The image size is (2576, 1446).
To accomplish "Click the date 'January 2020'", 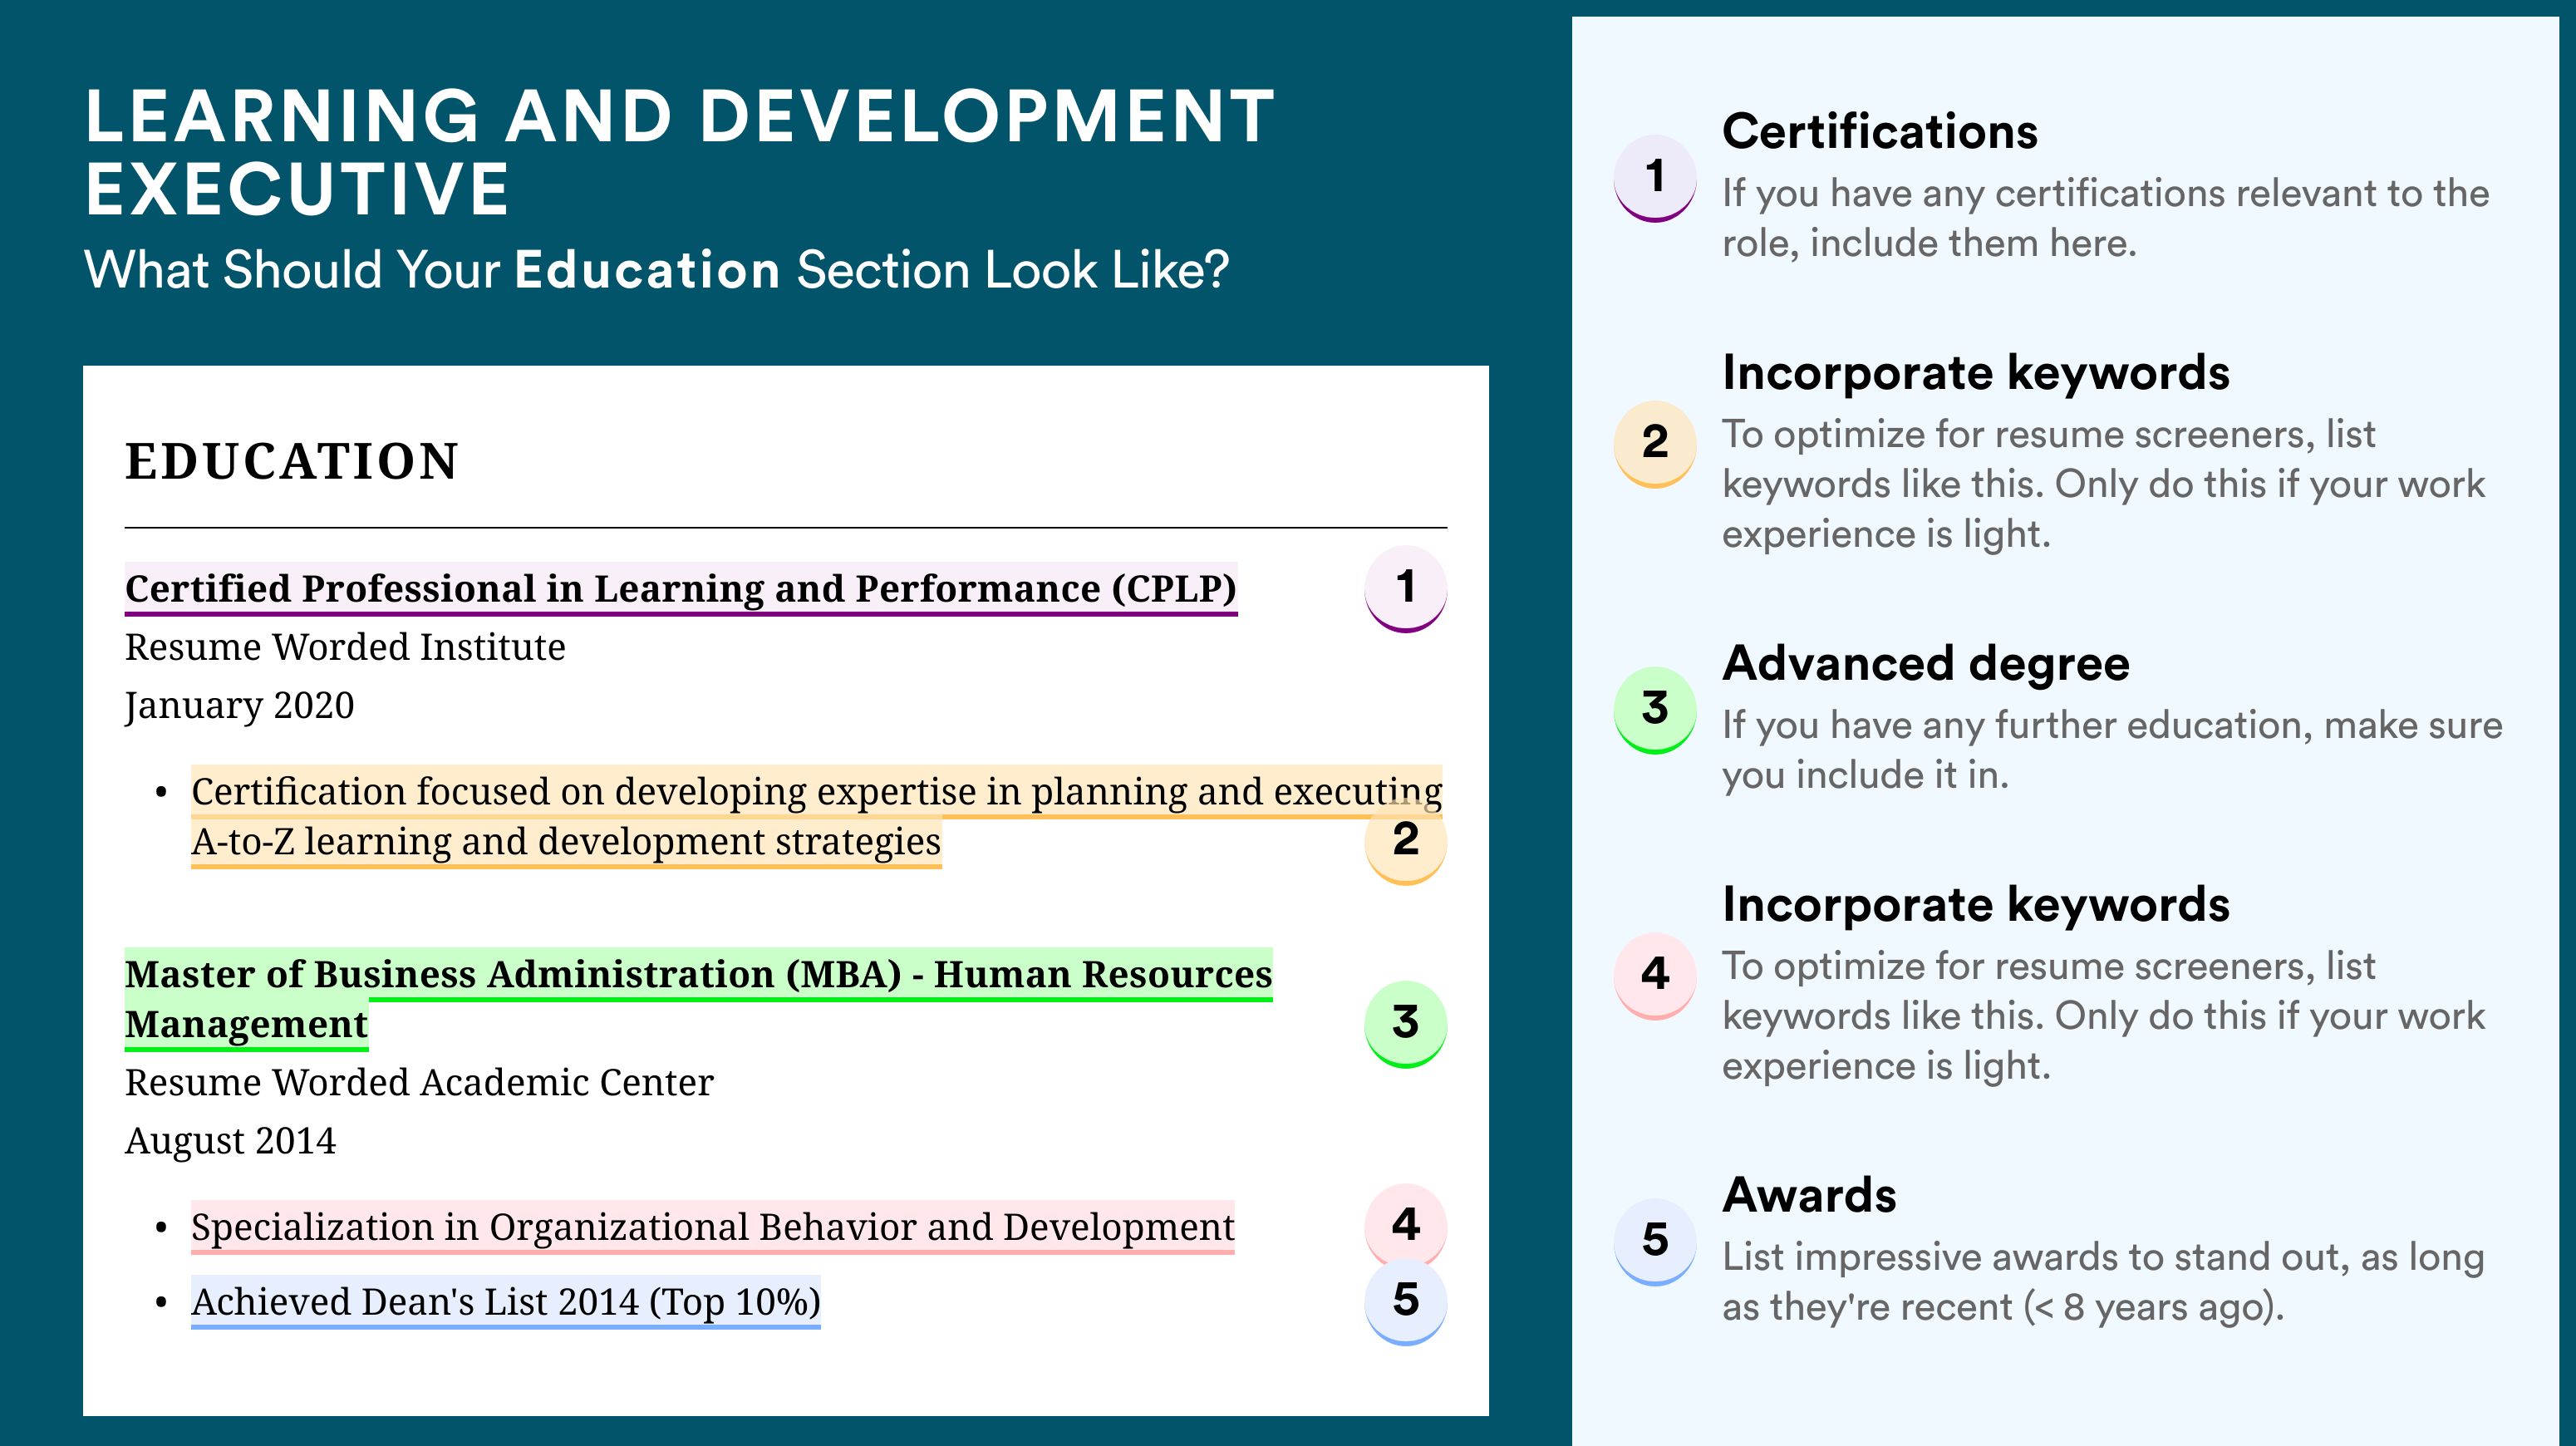I will pos(239,706).
